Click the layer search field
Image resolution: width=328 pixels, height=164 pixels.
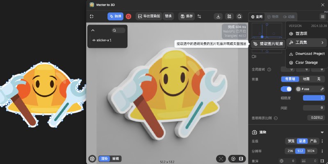pos(118,30)
